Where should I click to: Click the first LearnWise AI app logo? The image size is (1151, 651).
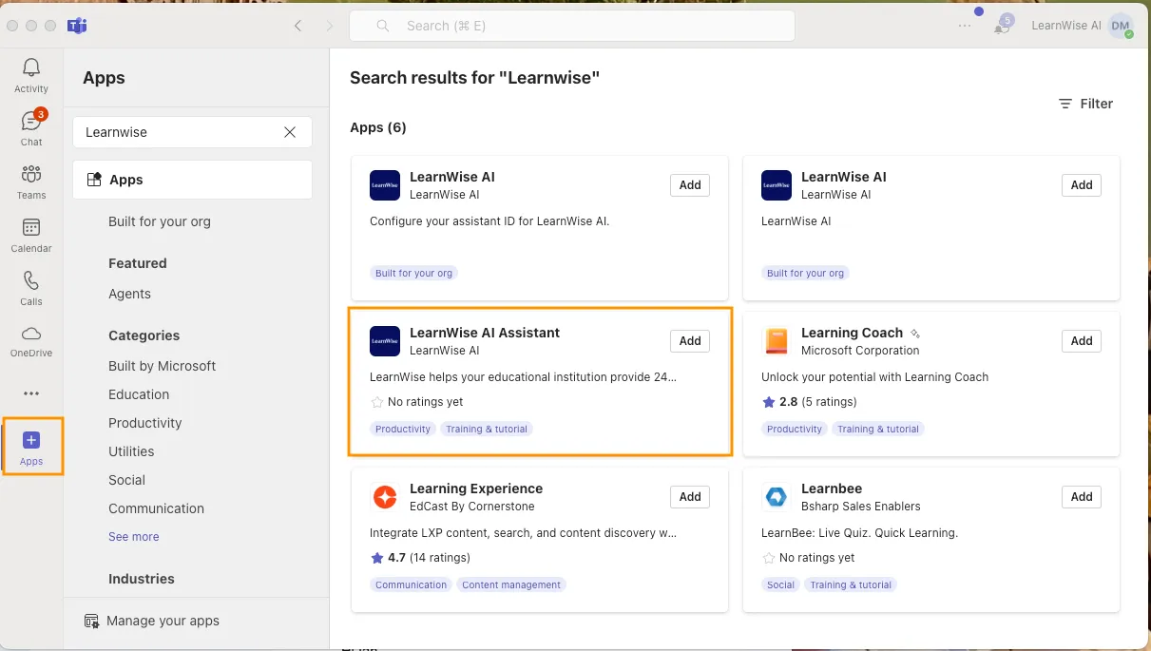[x=385, y=185]
